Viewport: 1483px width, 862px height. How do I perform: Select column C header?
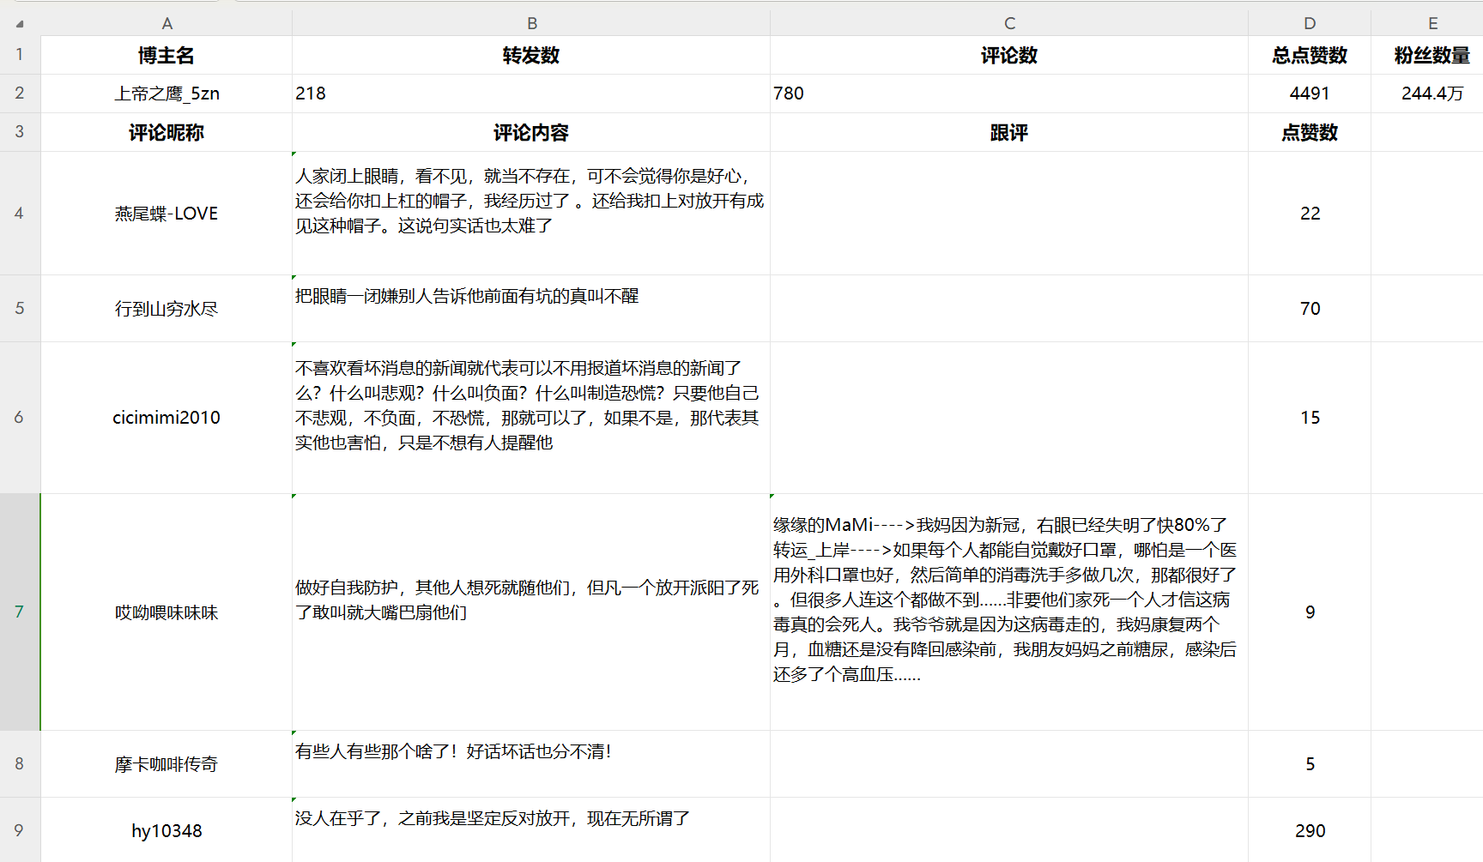pyautogui.click(x=1009, y=23)
